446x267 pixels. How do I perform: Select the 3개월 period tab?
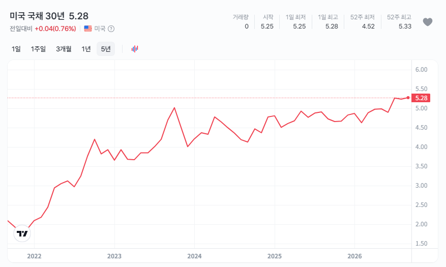point(64,49)
